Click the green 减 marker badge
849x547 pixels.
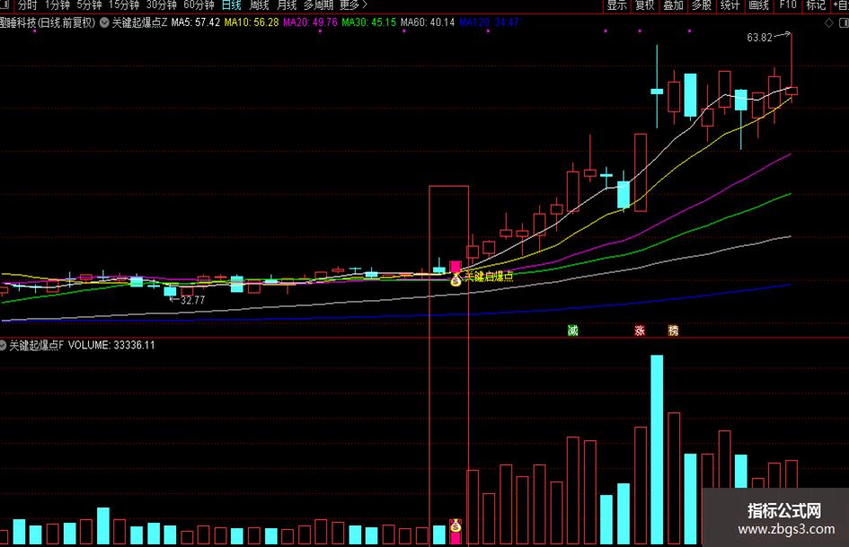coord(573,331)
